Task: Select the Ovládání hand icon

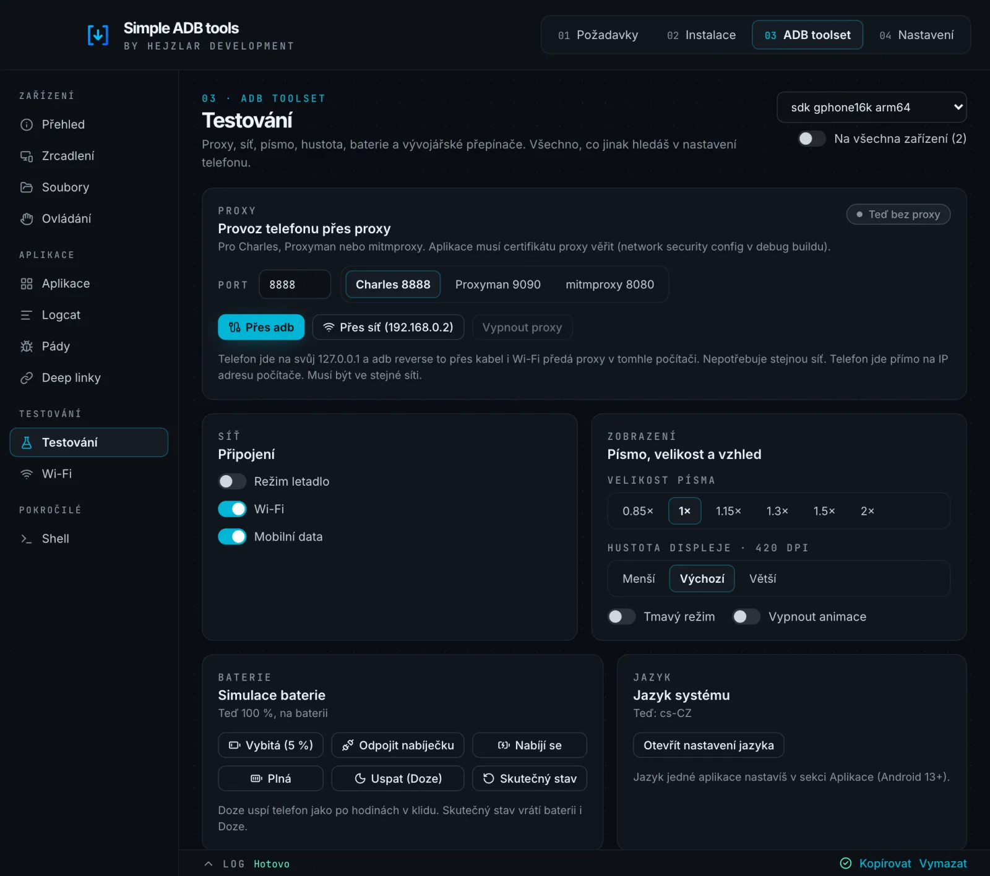Action: pyautogui.click(x=27, y=219)
